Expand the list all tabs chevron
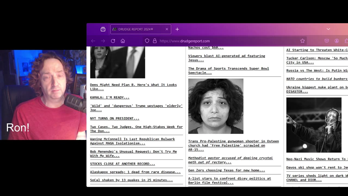 tap(328, 29)
